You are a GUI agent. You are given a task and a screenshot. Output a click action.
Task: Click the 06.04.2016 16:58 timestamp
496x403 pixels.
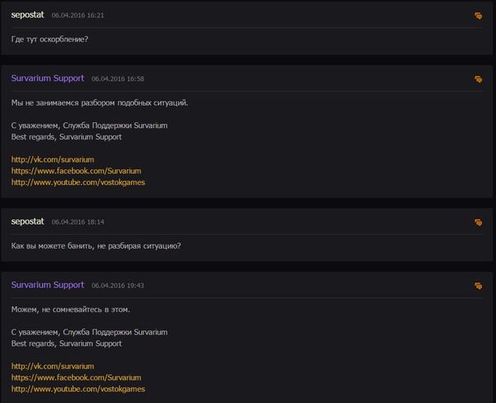click(x=117, y=79)
